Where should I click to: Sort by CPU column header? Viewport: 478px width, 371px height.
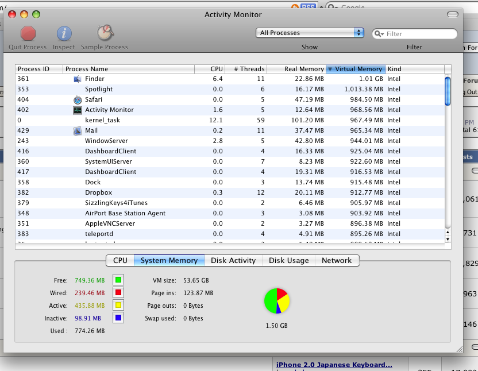210,69
